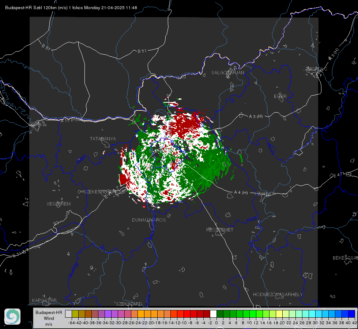Click the Budapest-HR Wind m/s legend title
This screenshot has width=358, height=329.
tap(49, 318)
